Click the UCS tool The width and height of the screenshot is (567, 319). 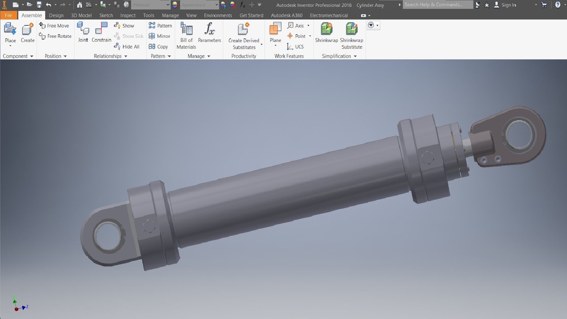click(295, 47)
